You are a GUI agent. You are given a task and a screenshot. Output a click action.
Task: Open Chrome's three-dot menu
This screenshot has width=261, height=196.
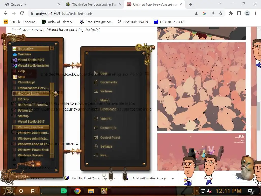click(255, 13)
